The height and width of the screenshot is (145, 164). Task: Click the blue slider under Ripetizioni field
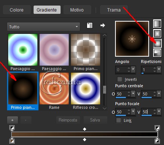coord(143,73)
